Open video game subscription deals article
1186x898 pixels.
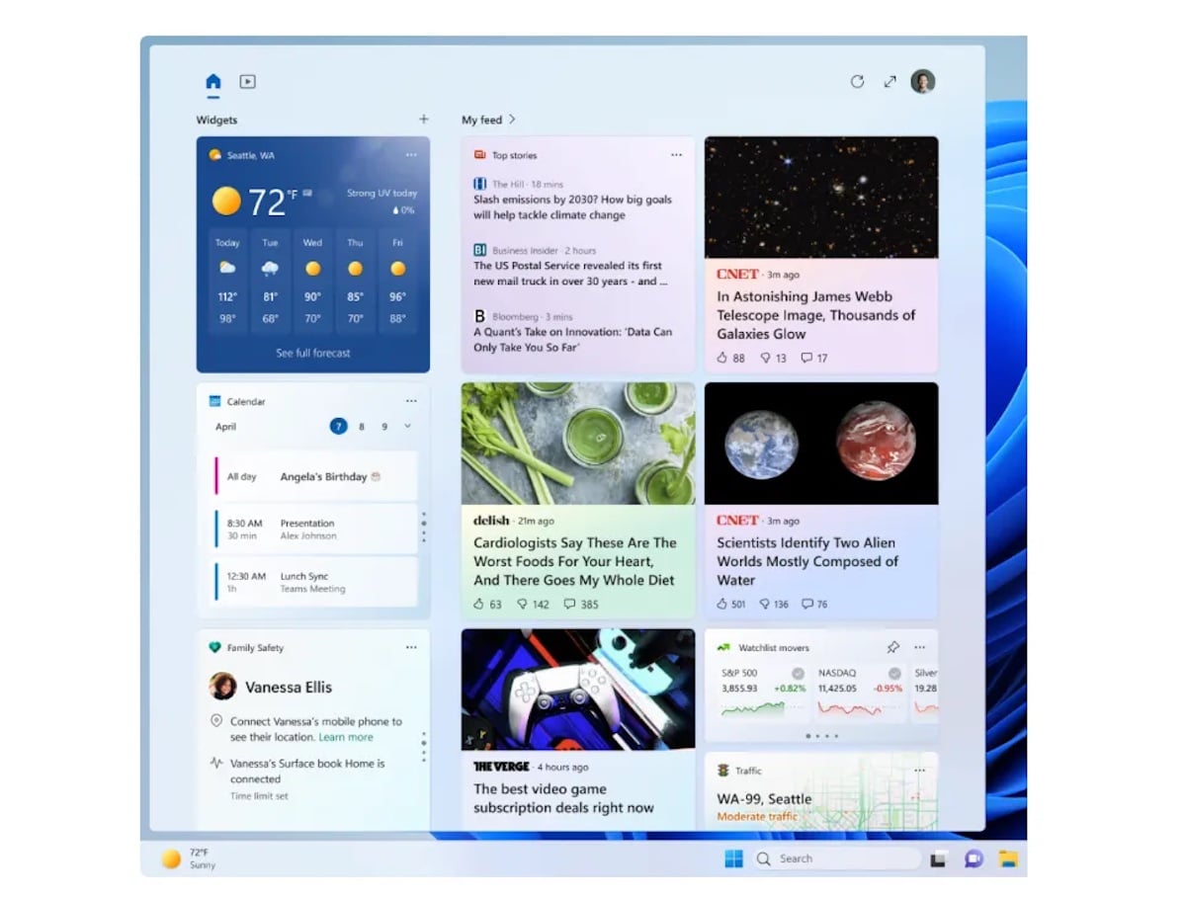pos(563,798)
